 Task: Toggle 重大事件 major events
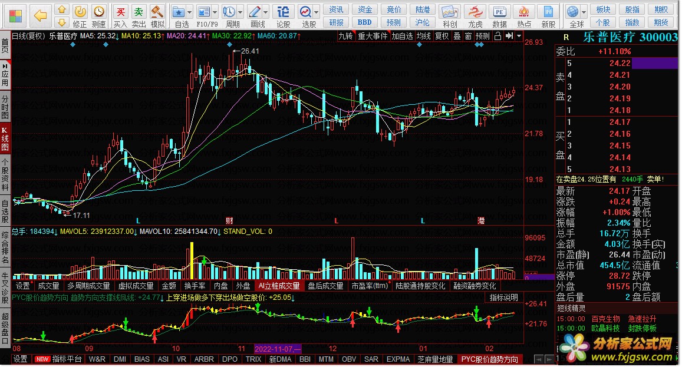pyautogui.click(x=373, y=36)
